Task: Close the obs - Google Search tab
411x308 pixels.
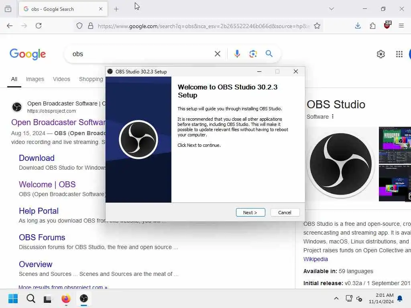Action: (x=101, y=9)
